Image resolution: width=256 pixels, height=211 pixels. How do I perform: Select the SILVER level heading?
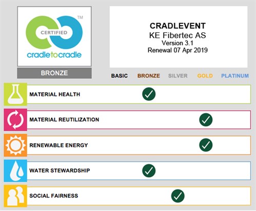pyautogui.click(x=178, y=76)
